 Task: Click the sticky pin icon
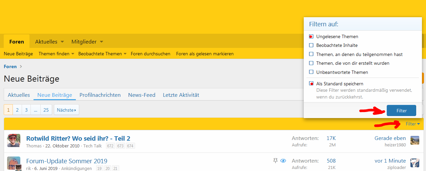tap(275, 161)
